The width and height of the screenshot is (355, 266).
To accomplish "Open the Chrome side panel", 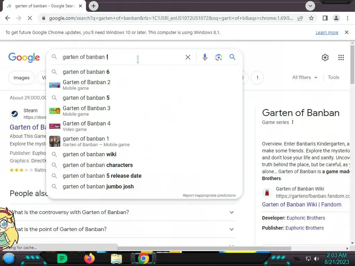I will (325, 18).
